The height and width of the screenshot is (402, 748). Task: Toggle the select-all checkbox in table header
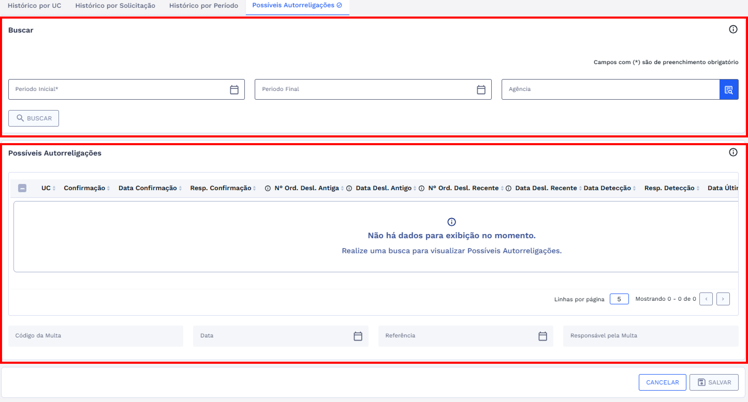tap(22, 188)
